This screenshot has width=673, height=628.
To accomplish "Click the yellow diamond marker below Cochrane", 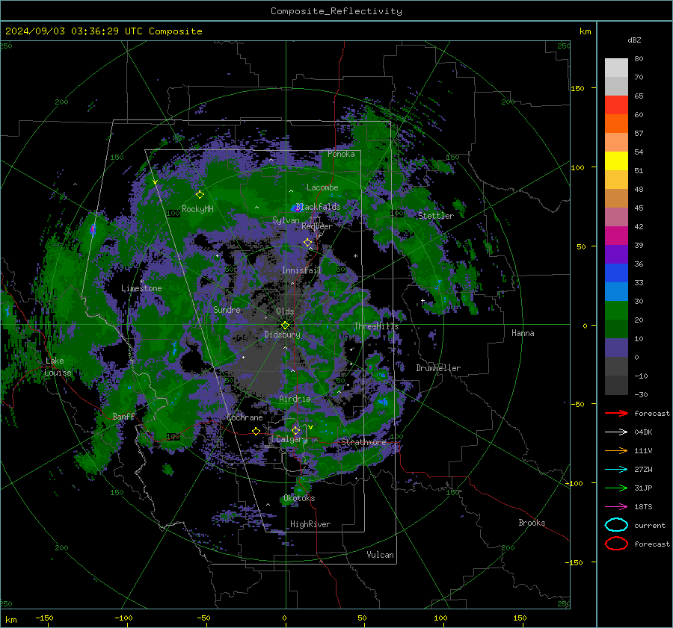I will pos(256,432).
